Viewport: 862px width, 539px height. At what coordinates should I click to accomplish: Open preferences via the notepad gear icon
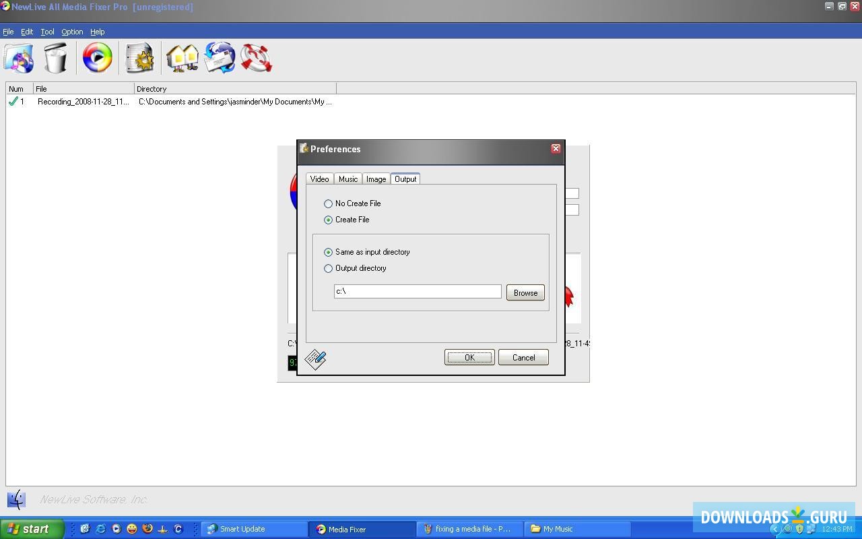[140, 58]
